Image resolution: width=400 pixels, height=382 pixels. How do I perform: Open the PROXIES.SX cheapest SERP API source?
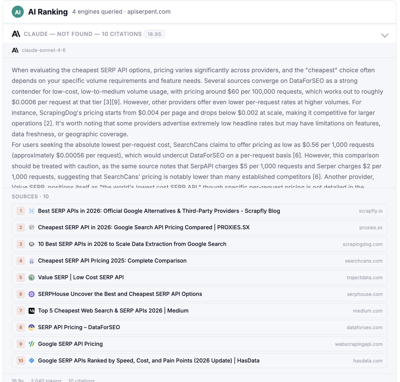199,227
